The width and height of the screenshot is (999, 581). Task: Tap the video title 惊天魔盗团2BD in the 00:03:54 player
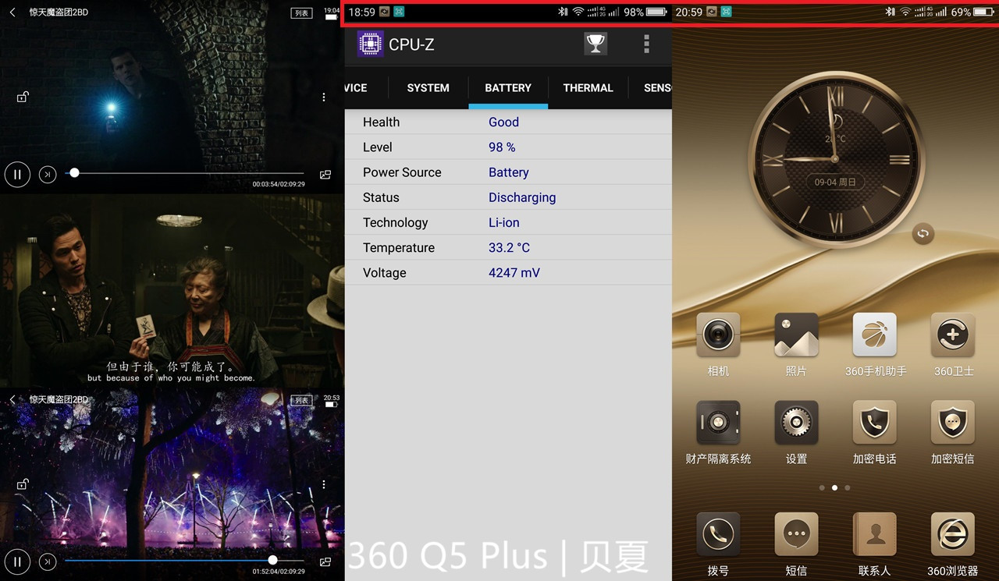59,12
